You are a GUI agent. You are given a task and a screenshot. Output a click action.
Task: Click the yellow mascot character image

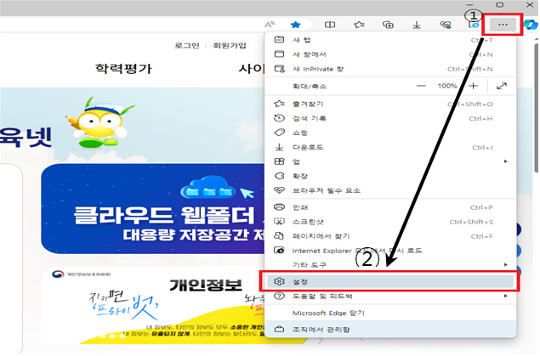click(x=99, y=122)
